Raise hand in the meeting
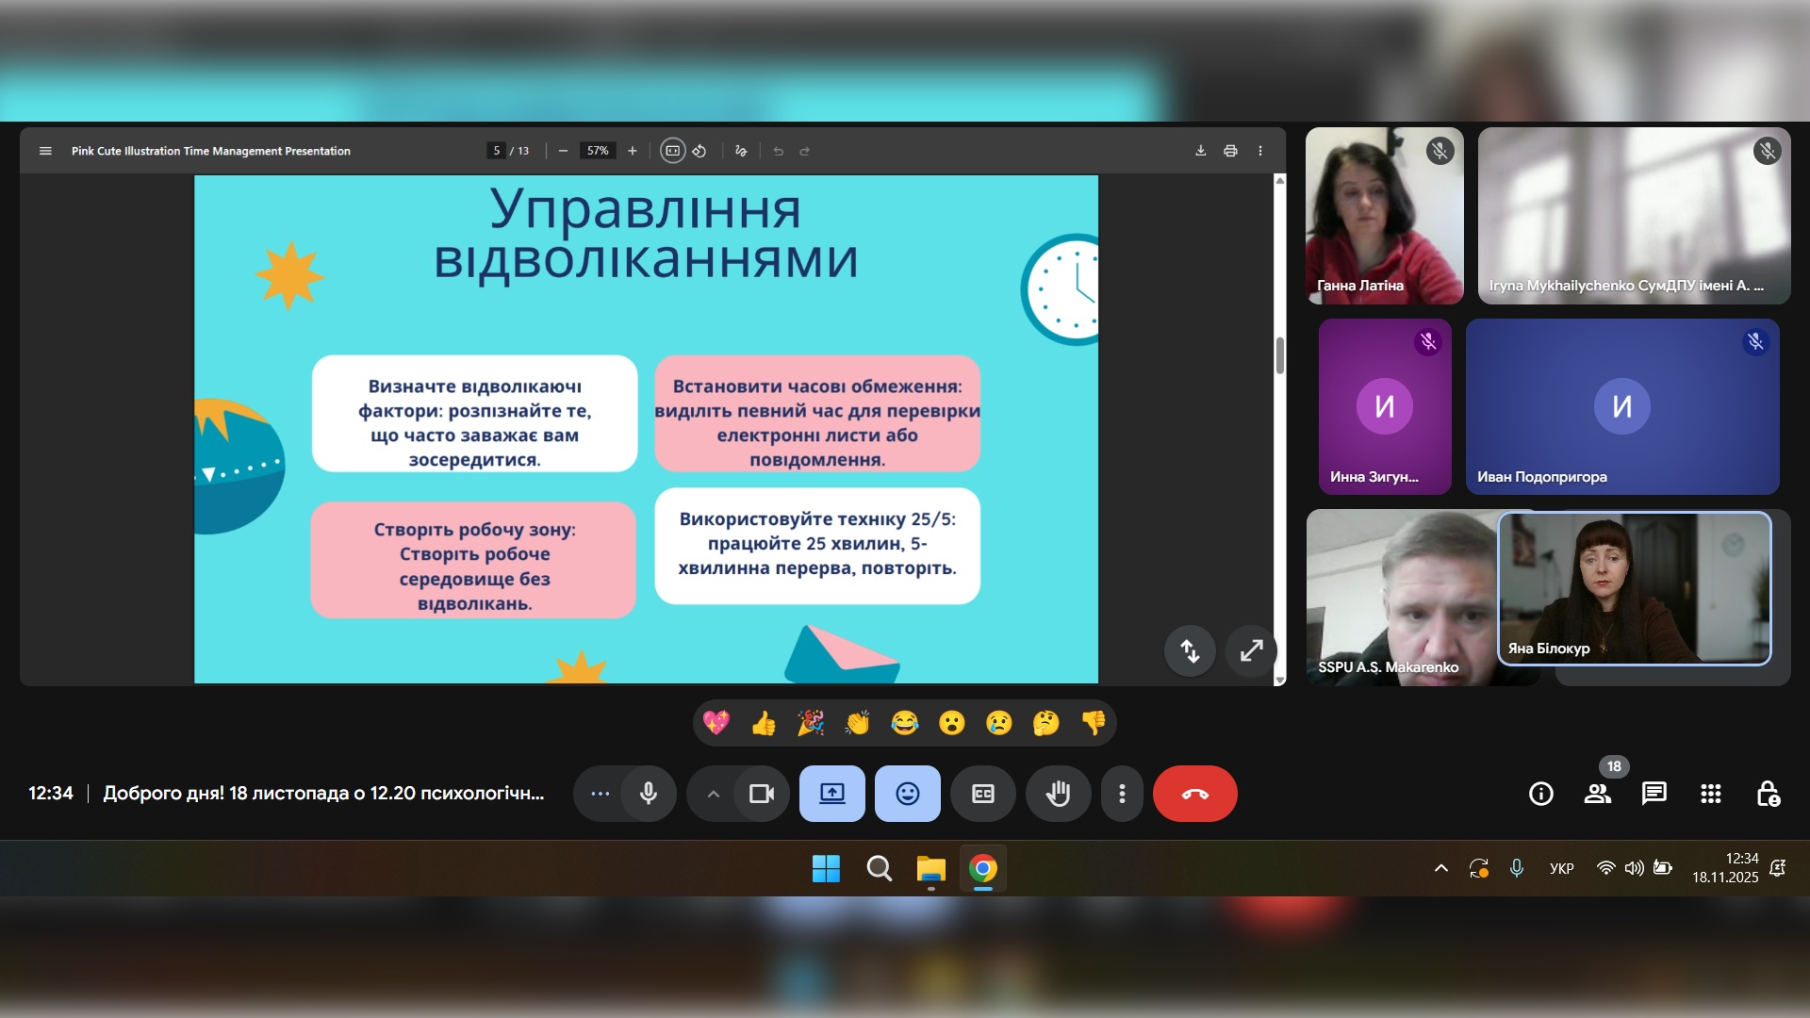 point(1058,794)
